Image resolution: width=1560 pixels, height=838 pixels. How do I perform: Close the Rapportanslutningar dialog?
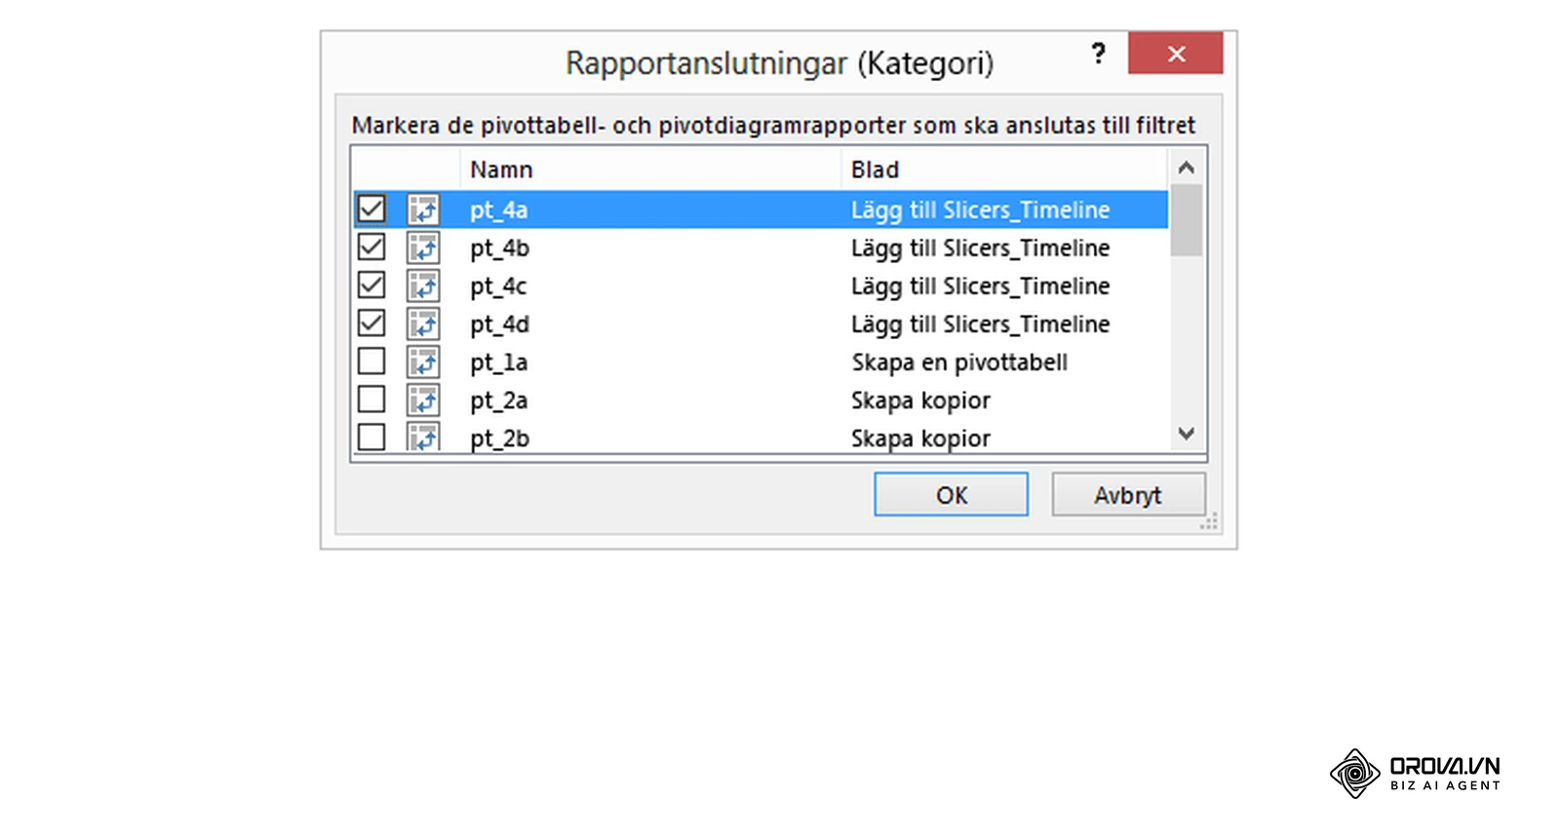(1176, 54)
